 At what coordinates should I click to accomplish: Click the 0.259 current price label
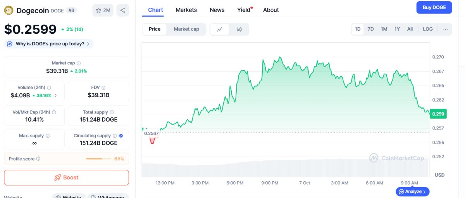click(438, 114)
